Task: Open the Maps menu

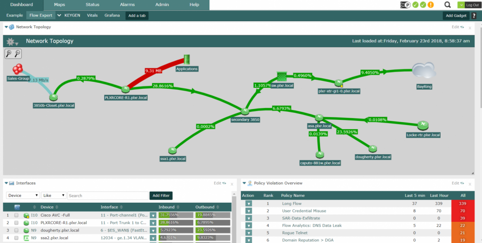Action: pyautogui.click(x=59, y=5)
